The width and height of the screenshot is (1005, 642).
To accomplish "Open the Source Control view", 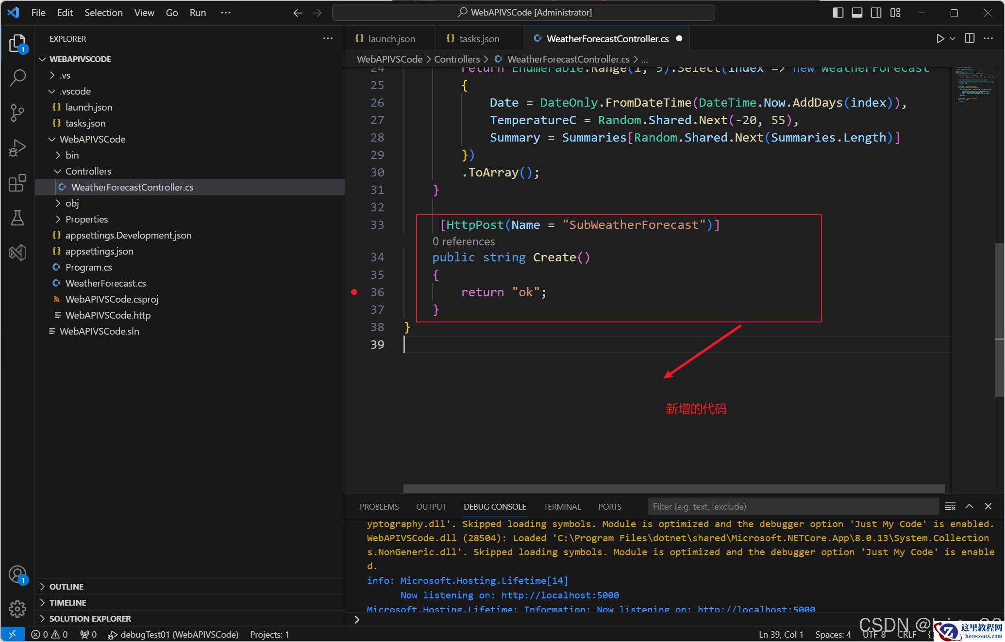I will [x=17, y=112].
